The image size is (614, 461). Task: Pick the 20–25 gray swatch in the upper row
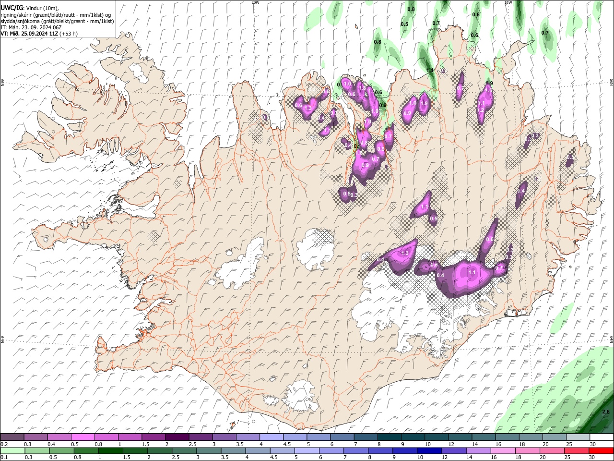(x=554, y=437)
